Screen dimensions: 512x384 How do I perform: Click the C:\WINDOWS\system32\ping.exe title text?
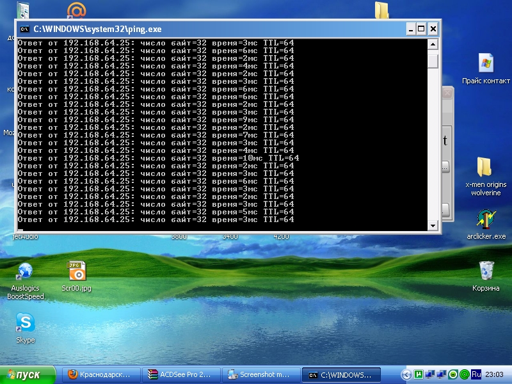click(x=97, y=29)
